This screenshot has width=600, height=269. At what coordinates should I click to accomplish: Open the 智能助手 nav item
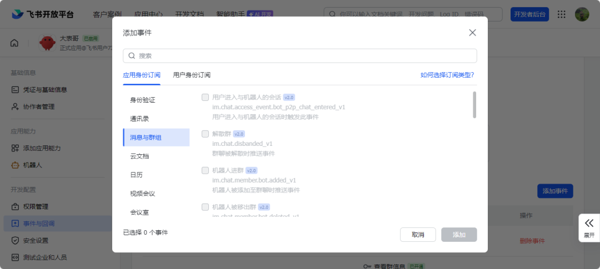pyautogui.click(x=231, y=14)
